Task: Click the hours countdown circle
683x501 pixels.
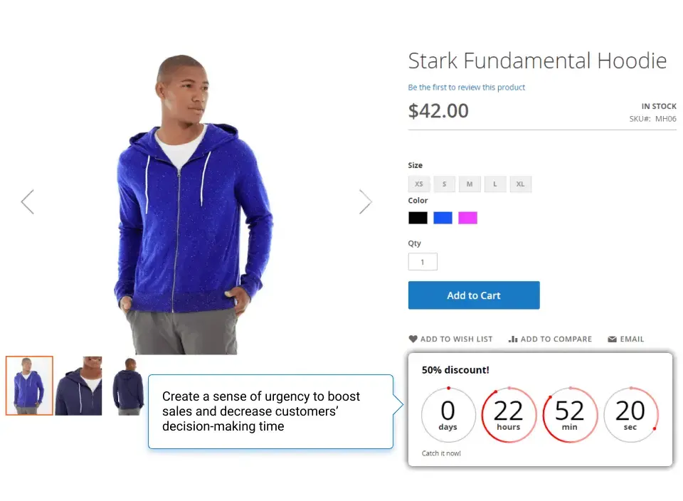Action: [x=508, y=414]
